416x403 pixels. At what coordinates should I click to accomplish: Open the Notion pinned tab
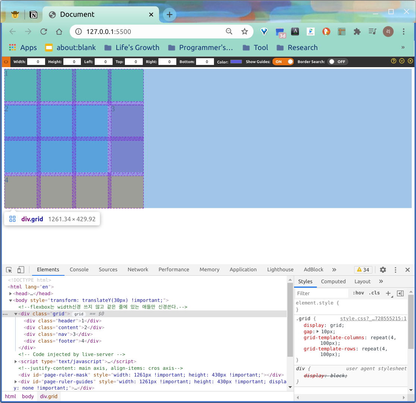click(x=34, y=15)
